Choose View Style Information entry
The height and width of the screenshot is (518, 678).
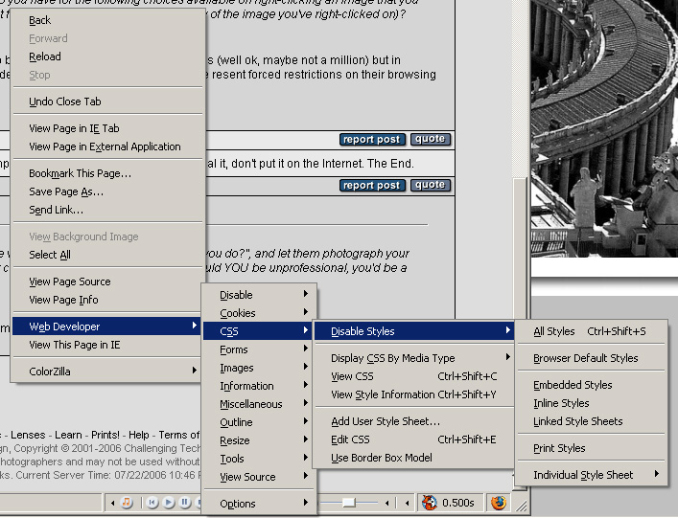pyautogui.click(x=414, y=394)
